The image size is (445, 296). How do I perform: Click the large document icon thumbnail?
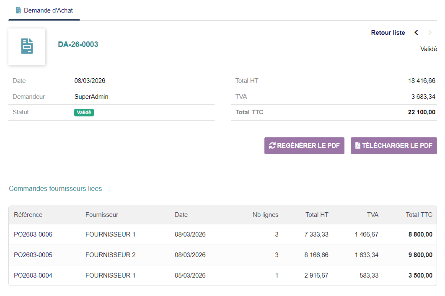tap(27, 46)
